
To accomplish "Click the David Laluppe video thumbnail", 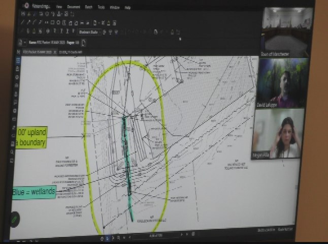I will pos(282,83).
